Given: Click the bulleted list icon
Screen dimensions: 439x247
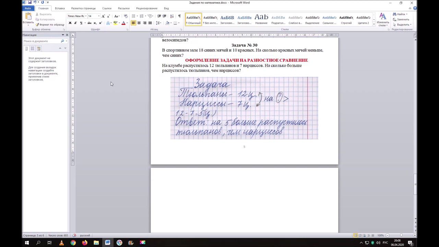Looking at the screenshot, I should (133, 16).
